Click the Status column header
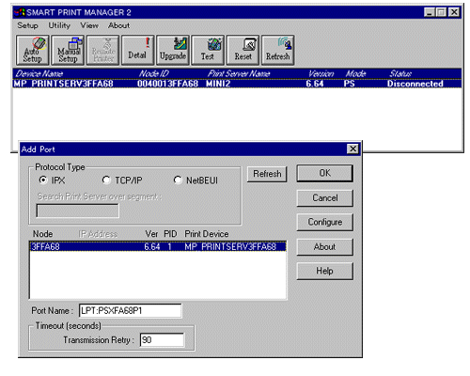The image size is (470, 376). pyautogui.click(x=400, y=73)
